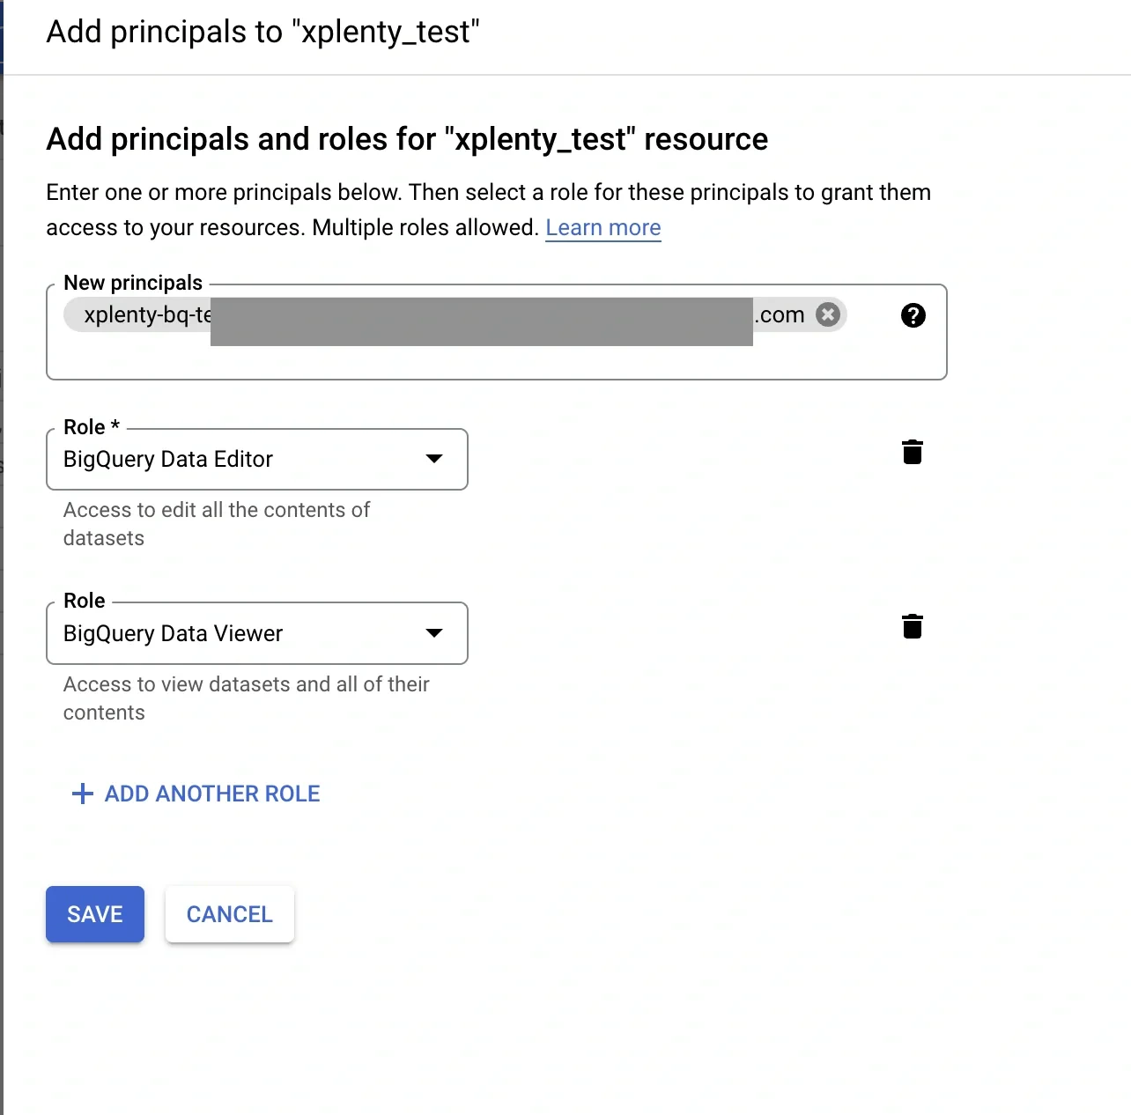
Task: Click the 'Access to view datasets' helper text
Action: [x=245, y=698]
